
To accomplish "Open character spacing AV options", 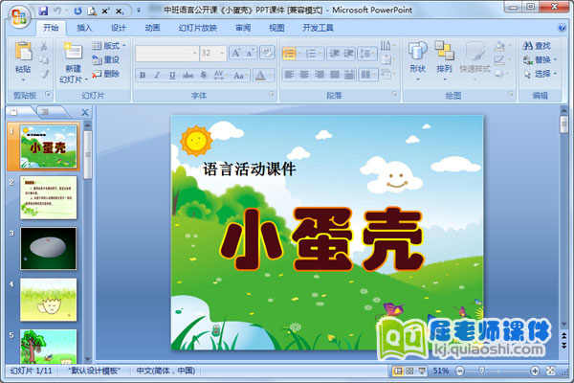I will coord(220,75).
